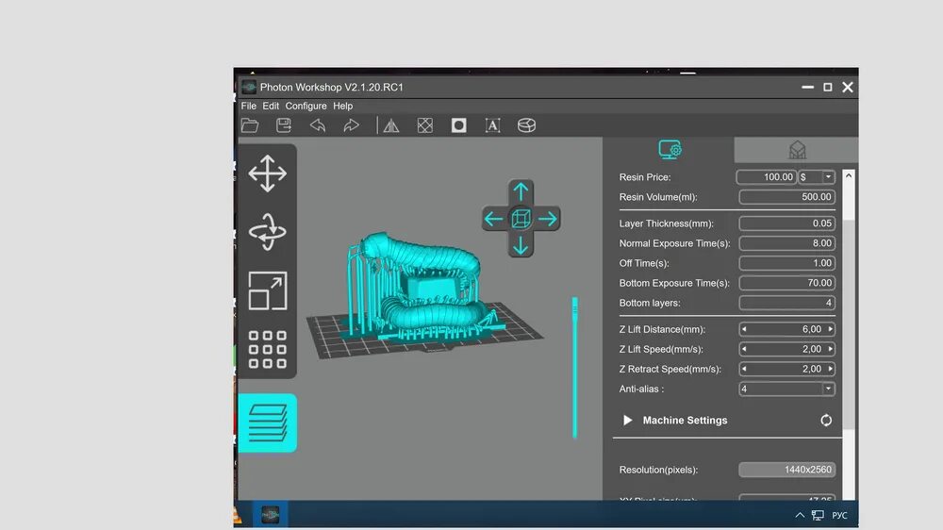Rotate view right with the right arrow
The image size is (943, 530).
[547, 219]
